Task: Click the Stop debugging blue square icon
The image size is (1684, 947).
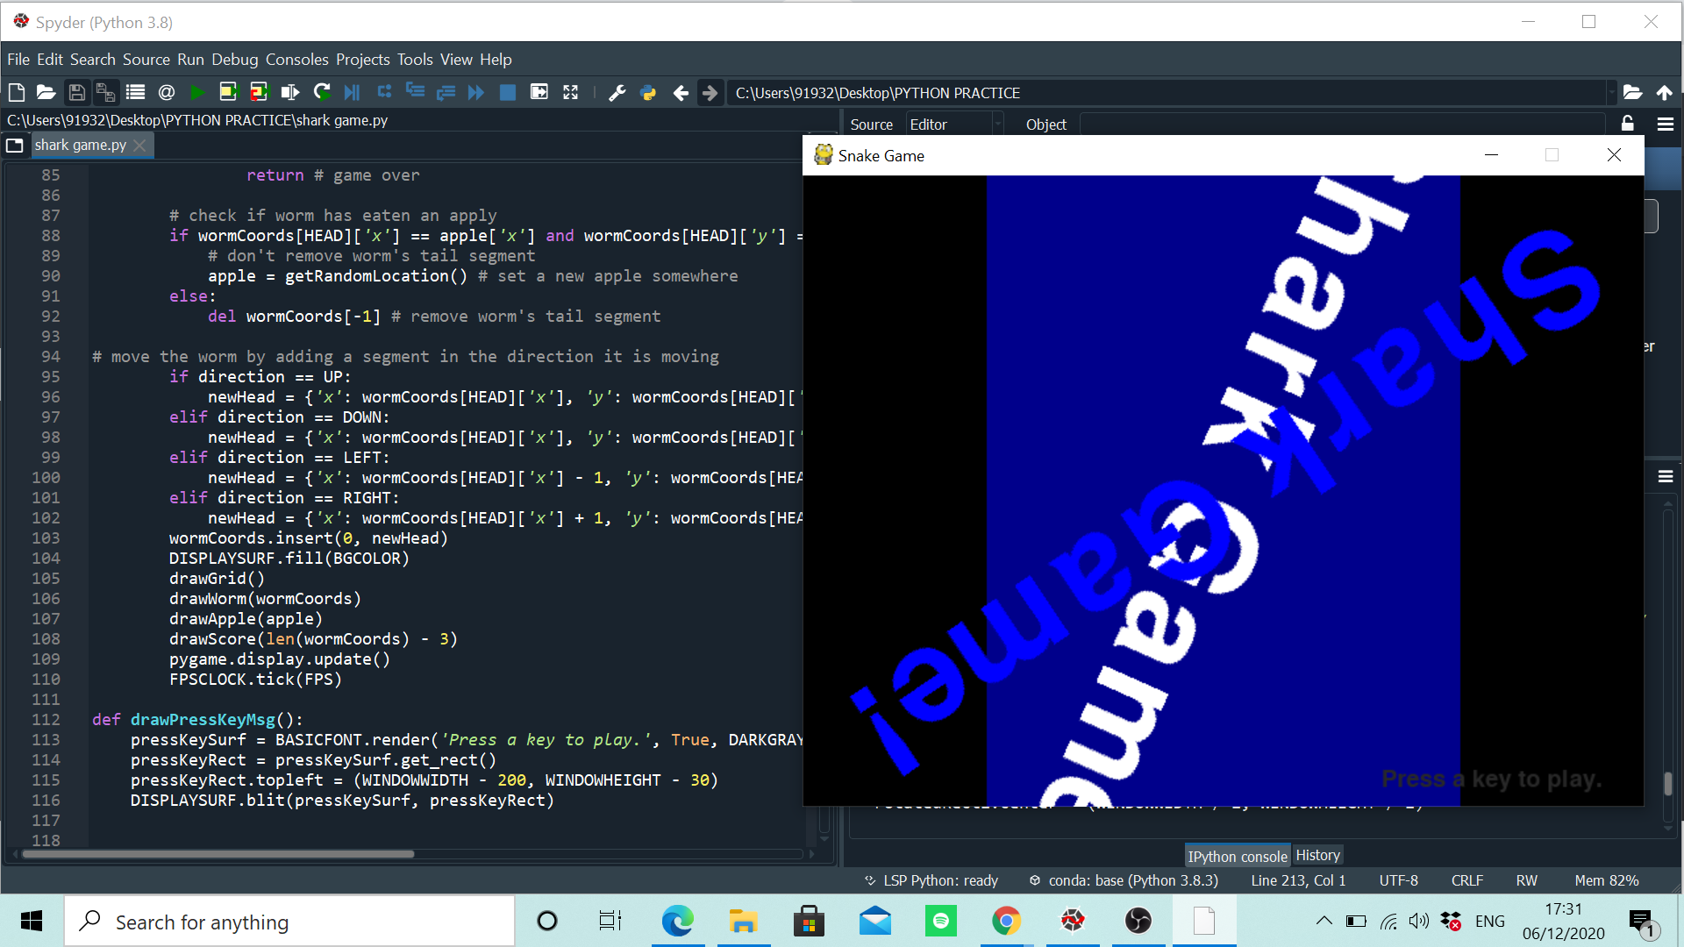Action: [x=508, y=92]
